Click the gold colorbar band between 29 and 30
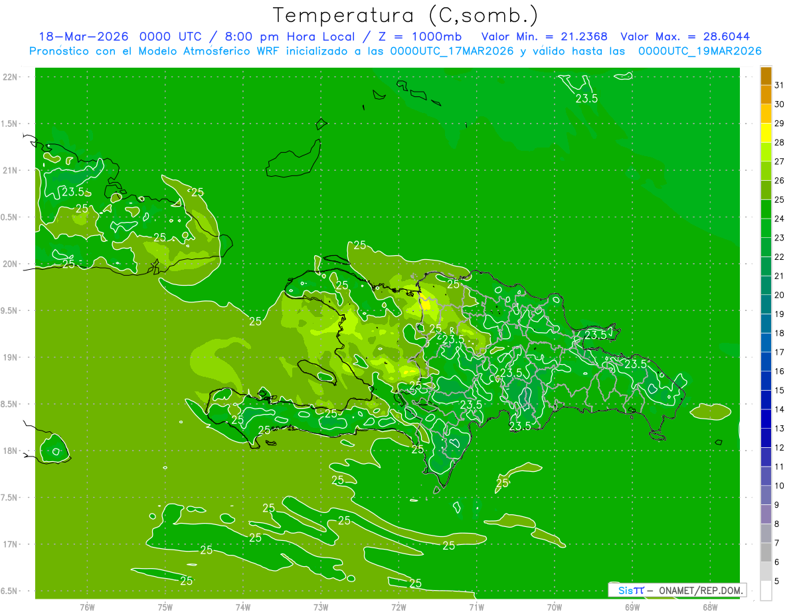 tap(766, 114)
